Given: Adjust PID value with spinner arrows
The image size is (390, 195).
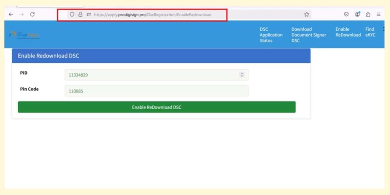Looking at the screenshot, I should click(x=242, y=75).
